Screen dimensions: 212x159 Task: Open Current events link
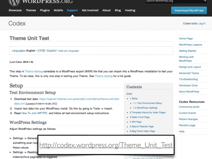click(187, 113)
